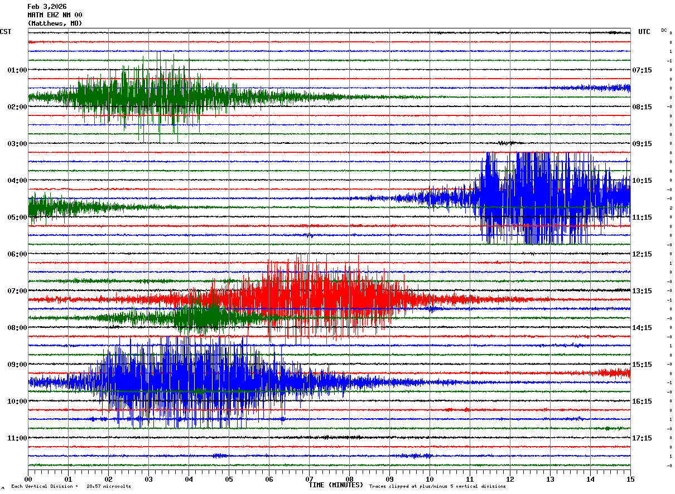
Task: Click minute tick label "07" on the time axis
Action: [309, 479]
